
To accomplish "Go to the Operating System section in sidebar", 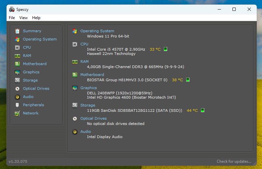I will (40, 39).
